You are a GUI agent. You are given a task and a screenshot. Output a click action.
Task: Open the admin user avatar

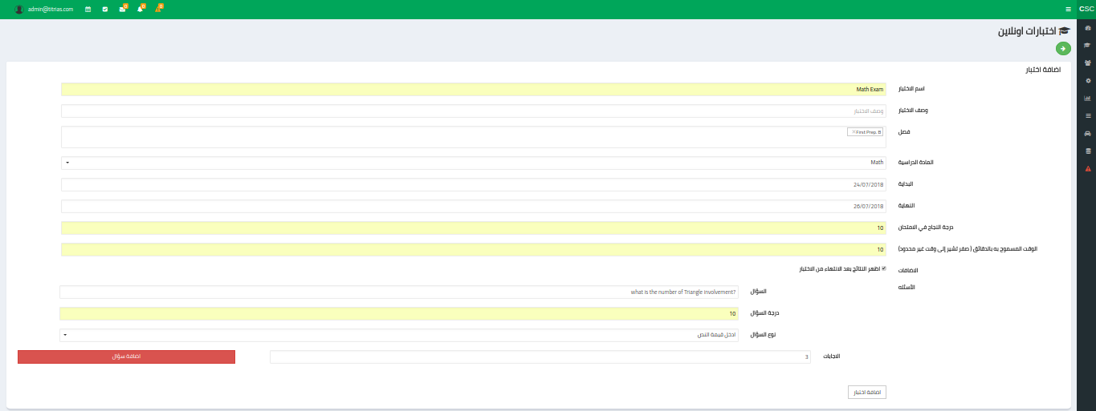18,9
